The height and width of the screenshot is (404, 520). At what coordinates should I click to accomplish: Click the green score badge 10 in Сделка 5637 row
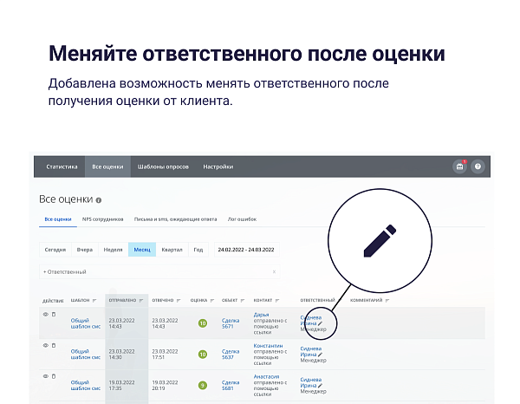(203, 355)
